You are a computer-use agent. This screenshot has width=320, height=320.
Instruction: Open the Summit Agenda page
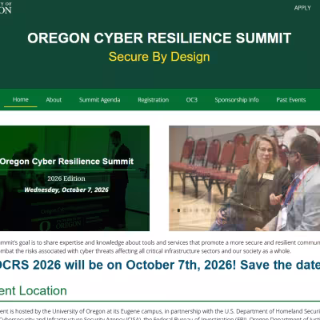[99, 100]
